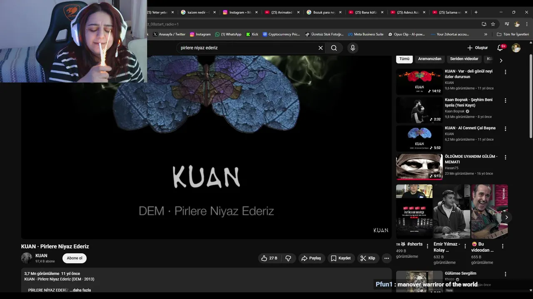The width and height of the screenshot is (533, 299).
Task: Open Emir Yılmaz short thumbnail
Action: click(x=452, y=211)
